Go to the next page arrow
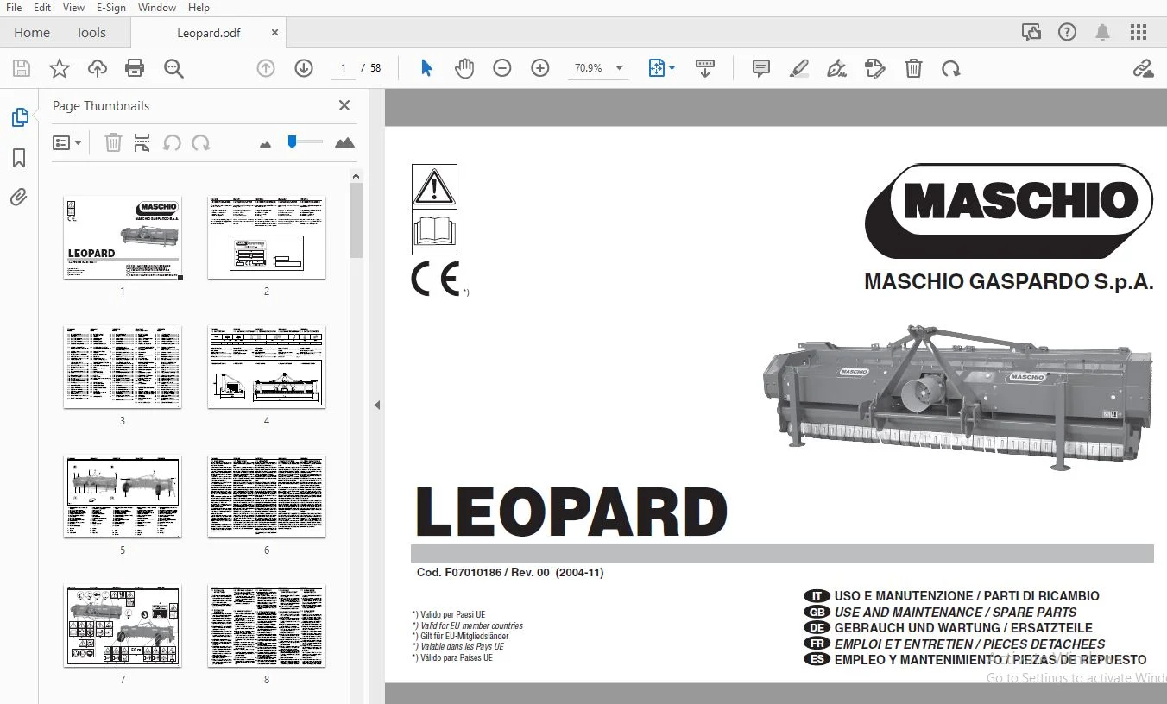1167x704 pixels. pos(304,68)
